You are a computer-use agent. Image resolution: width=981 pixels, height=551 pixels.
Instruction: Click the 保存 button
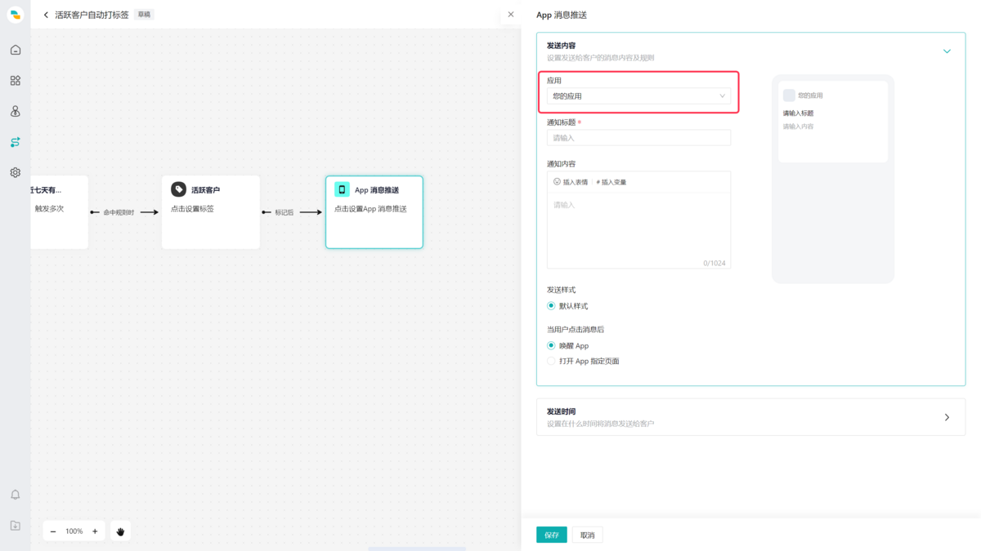[551, 535]
